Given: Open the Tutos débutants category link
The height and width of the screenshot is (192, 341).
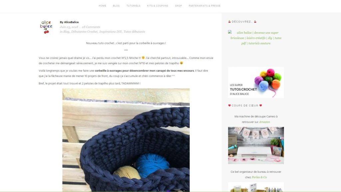Looking at the screenshot, I should pyautogui.click(x=134, y=32).
